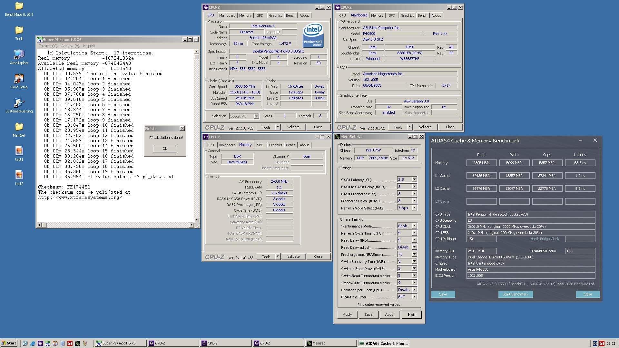Switch to SPD tab in CPU-Z CPU window
619x348 pixels.
pyautogui.click(x=260, y=15)
